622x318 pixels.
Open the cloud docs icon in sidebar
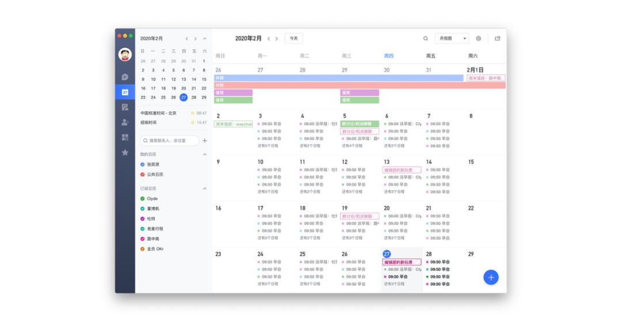pos(125,107)
